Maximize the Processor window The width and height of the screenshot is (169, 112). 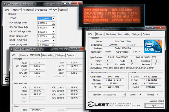(153, 28)
